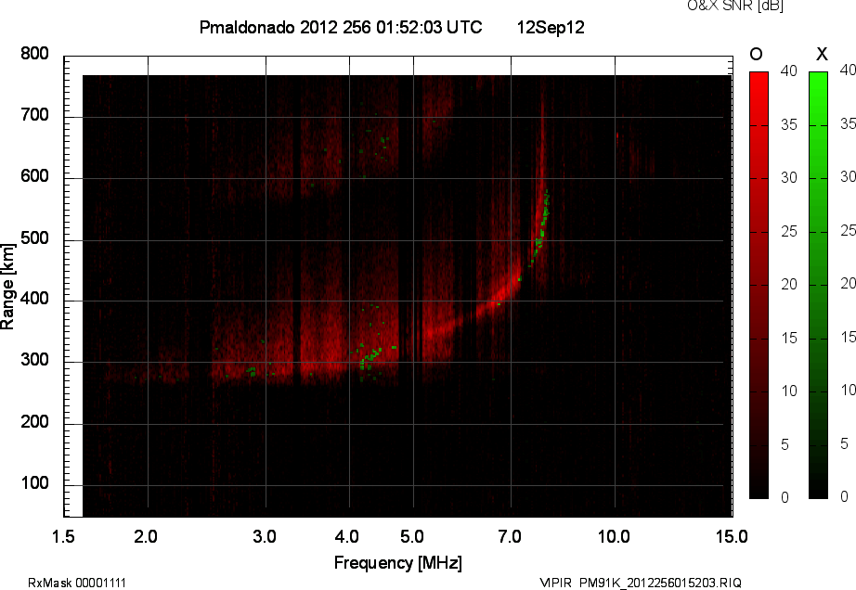
Task: Click the 800 range axis tick label
Action: pyautogui.click(x=35, y=54)
